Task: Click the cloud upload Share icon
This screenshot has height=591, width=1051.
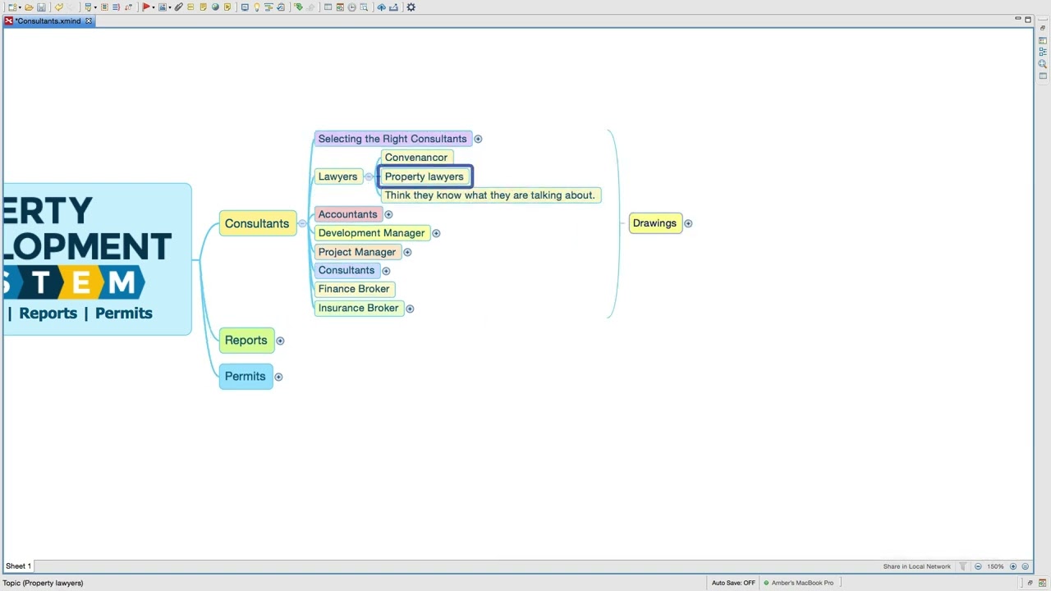Action: tap(382, 7)
